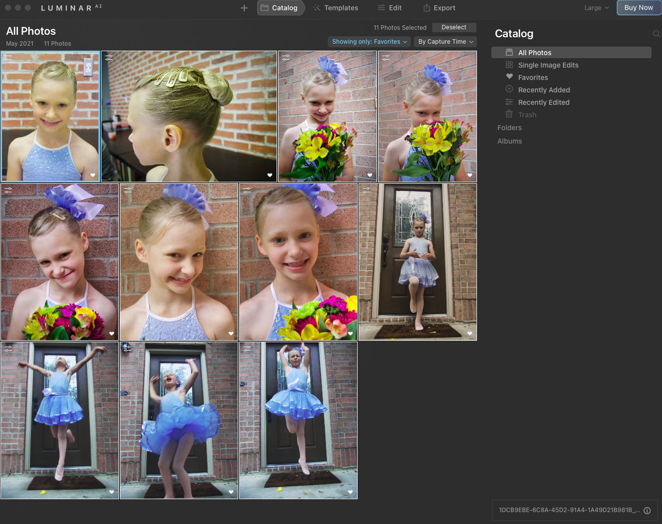The image size is (662, 524).
Task: Open the By Capture Time sorting dropdown
Action: click(x=445, y=42)
